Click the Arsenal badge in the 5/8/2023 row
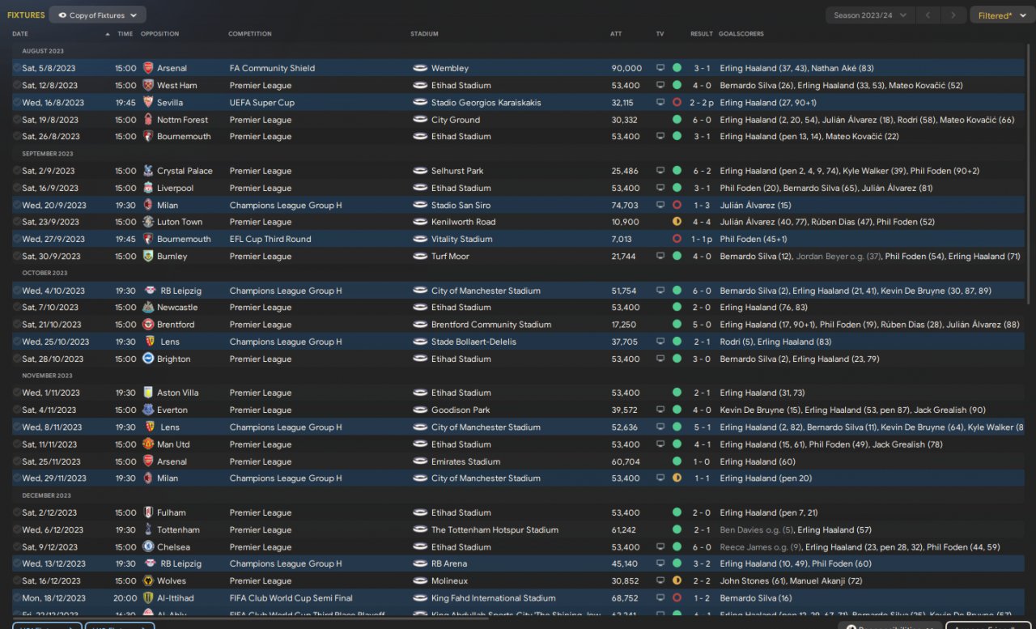1036x629 pixels. pos(148,68)
